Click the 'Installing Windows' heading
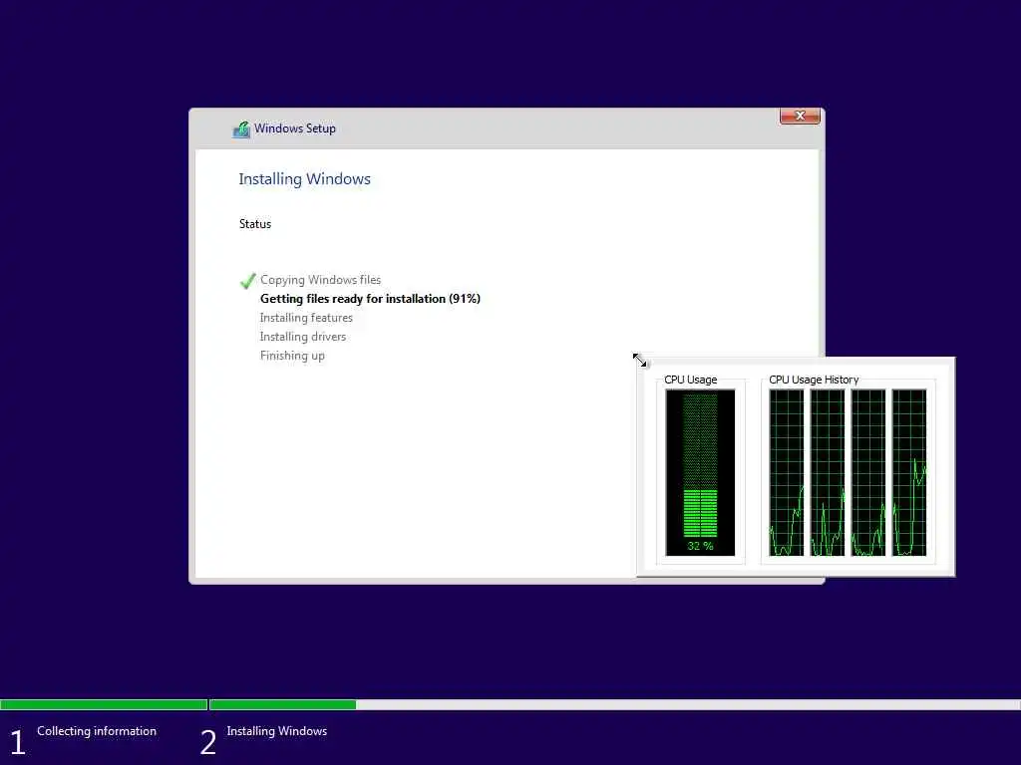 point(305,179)
